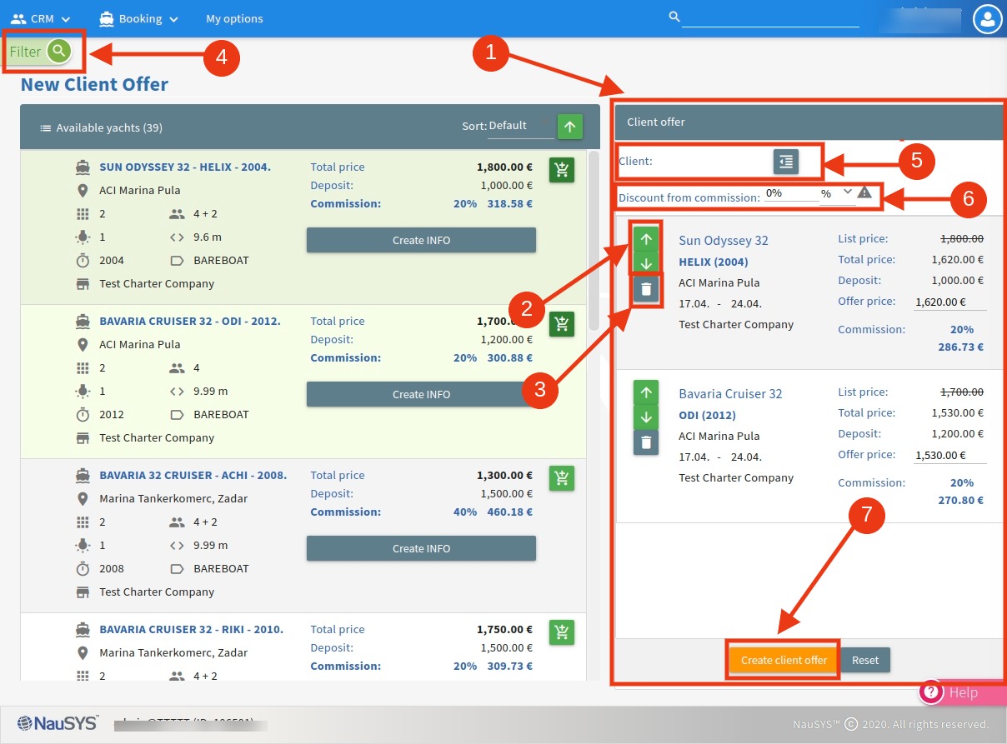Expand discount percent unit dropdown
The image size is (1007, 744).
coord(837,193)
